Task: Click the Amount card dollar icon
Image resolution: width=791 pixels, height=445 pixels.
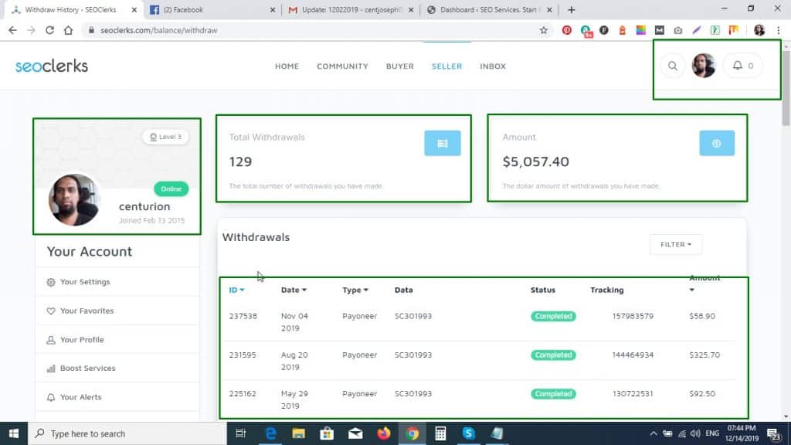Action: click(x=717, y=143)
